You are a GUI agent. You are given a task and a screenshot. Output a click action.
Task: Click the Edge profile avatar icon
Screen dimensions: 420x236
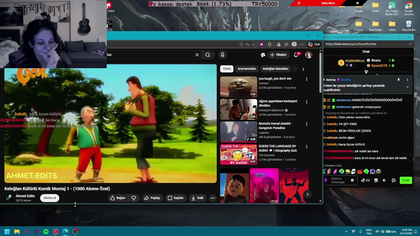[294, 44]
